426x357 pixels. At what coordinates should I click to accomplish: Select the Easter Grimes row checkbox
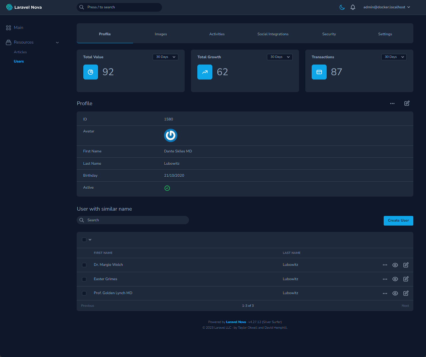coord(84,279)
